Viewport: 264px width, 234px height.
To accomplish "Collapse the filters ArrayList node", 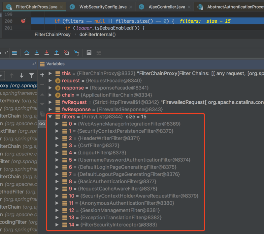I will coord(50,117).
